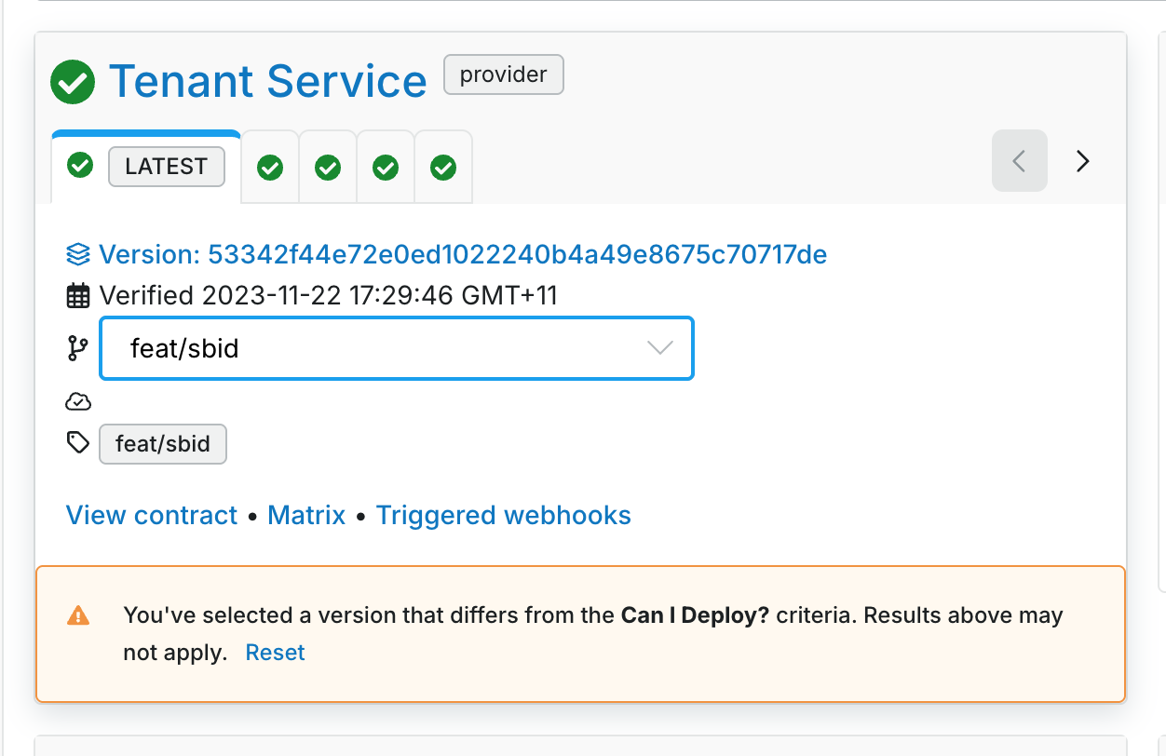
Task: Click the provider badge next to Tenant Service
Action: click(503, 74)
